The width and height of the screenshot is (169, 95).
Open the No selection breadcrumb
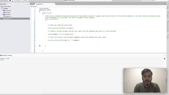pyautogui.click(x=34, y=7)
